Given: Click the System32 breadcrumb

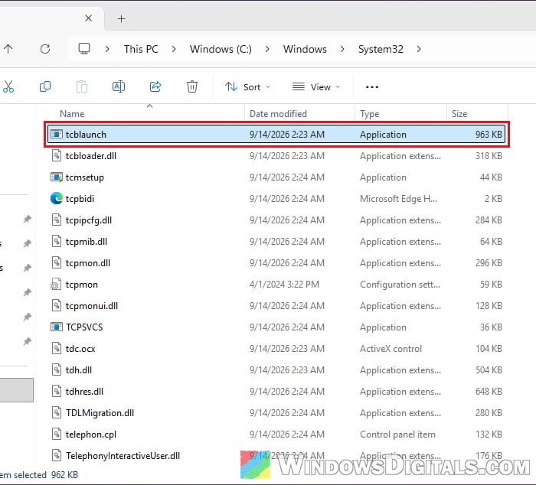Looking at the screenshot, I should [381, 49].
